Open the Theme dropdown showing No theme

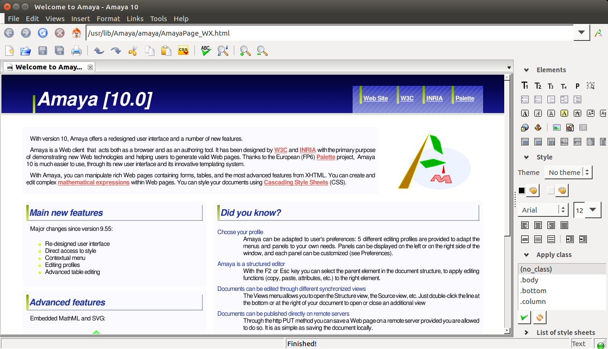pos(568,172)
